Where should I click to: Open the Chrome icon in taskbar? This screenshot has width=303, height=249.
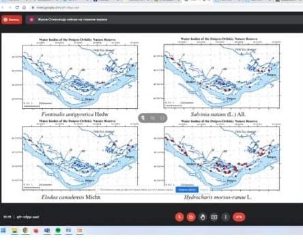click(x=25, y=231)
